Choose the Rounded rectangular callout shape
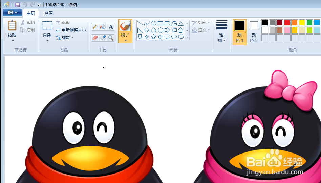The height and width of the screenshot is (183, 321). pos(167,37)
